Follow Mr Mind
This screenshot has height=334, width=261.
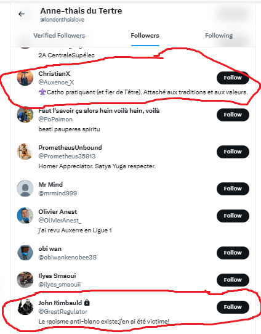(233, 189)
